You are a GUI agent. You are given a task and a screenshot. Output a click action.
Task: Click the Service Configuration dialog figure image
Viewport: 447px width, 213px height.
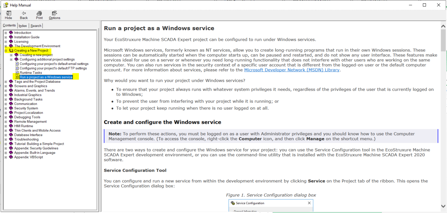271,206
